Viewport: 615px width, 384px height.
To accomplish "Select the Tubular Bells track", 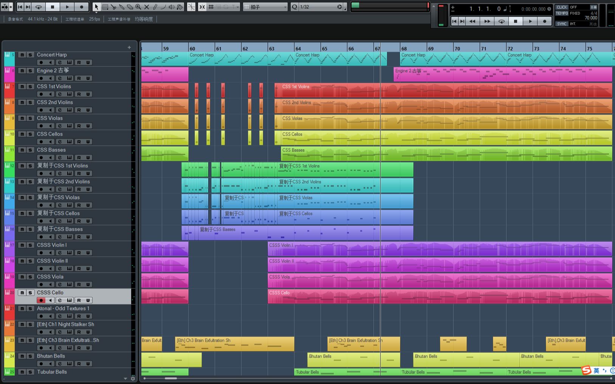I will pyautogui.click(x=52, y=372).
